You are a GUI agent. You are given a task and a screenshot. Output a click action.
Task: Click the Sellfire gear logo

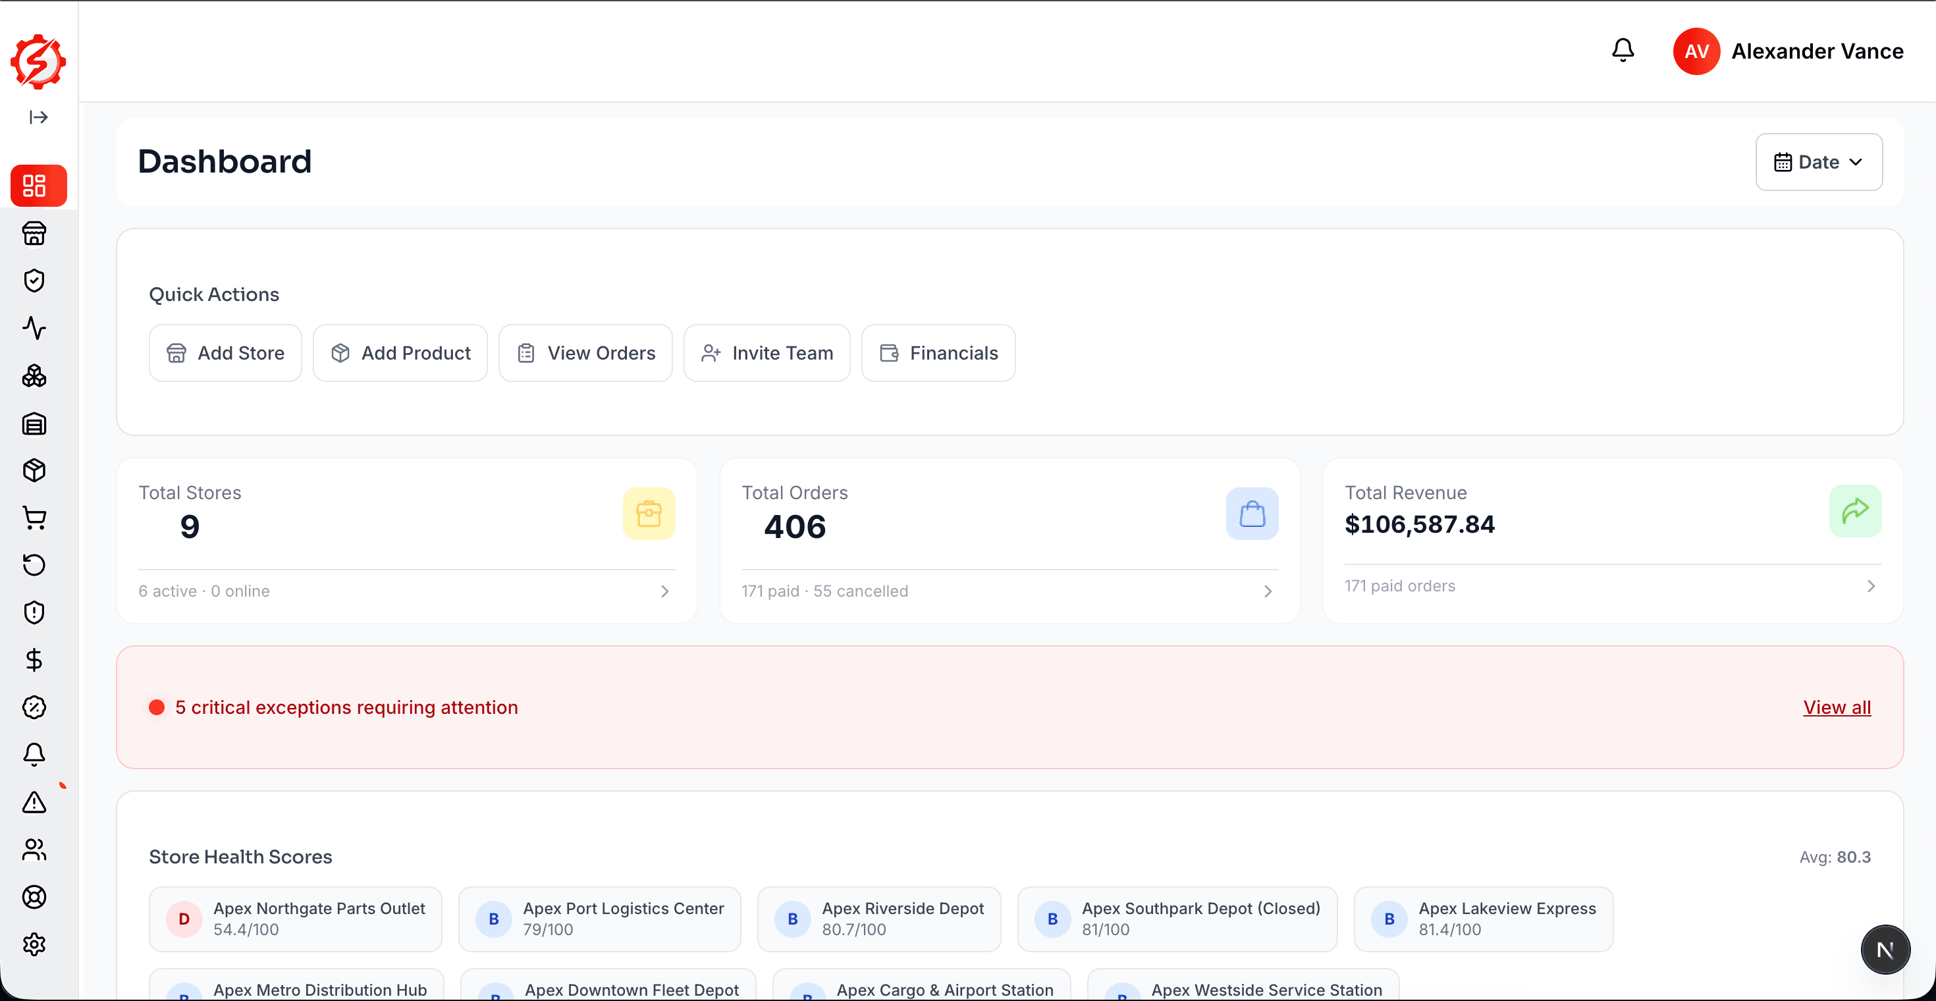38,62
